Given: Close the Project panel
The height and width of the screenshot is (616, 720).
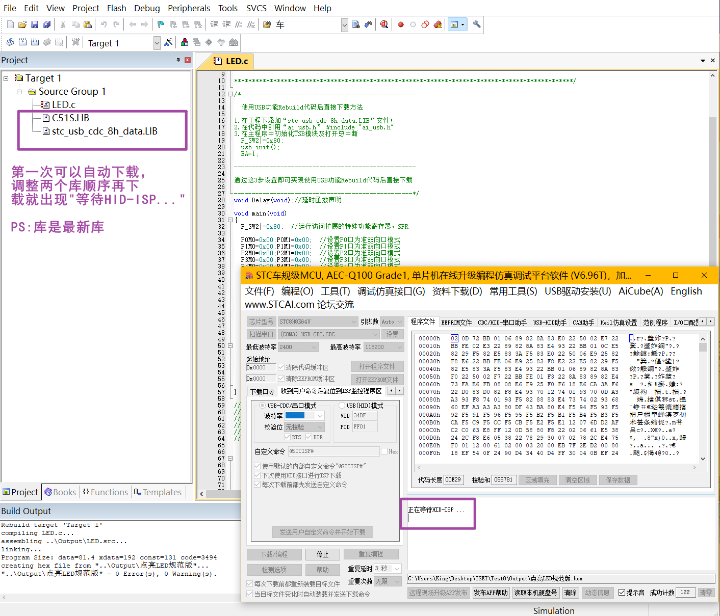Looking at the screenshot, I should [x=188, y=60].
